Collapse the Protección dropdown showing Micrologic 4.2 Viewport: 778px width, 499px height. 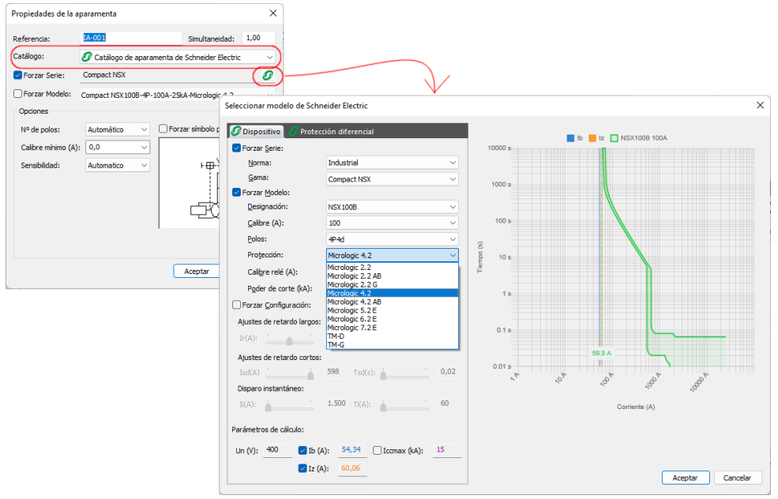[392, 256]
